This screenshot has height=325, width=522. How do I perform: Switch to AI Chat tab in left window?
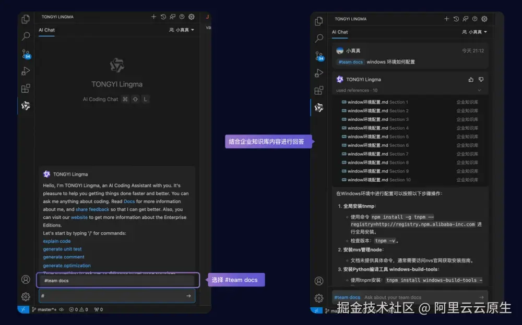[46, 30]
